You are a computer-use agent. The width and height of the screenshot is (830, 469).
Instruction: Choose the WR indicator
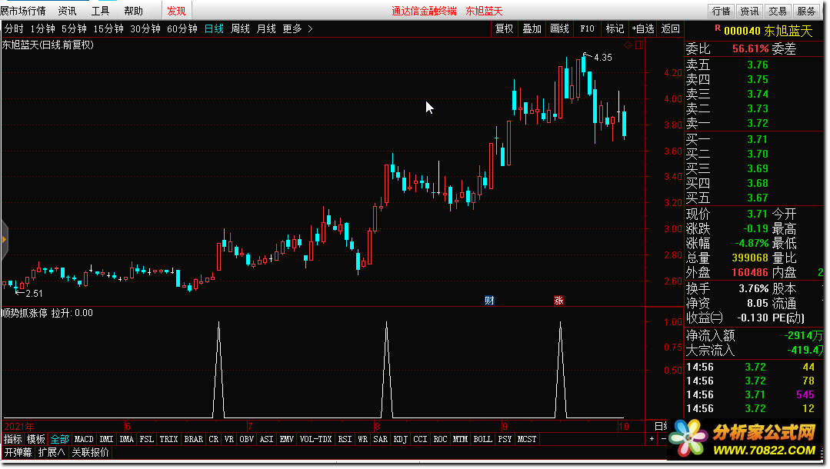click(362, 439)
